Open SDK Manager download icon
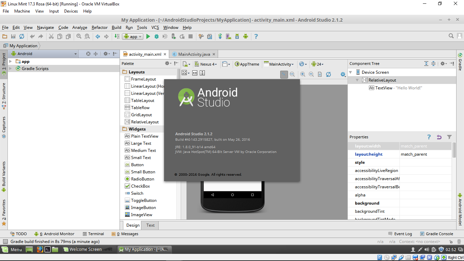The width and height of the screenshot is (464, 261). coord(237,36)
